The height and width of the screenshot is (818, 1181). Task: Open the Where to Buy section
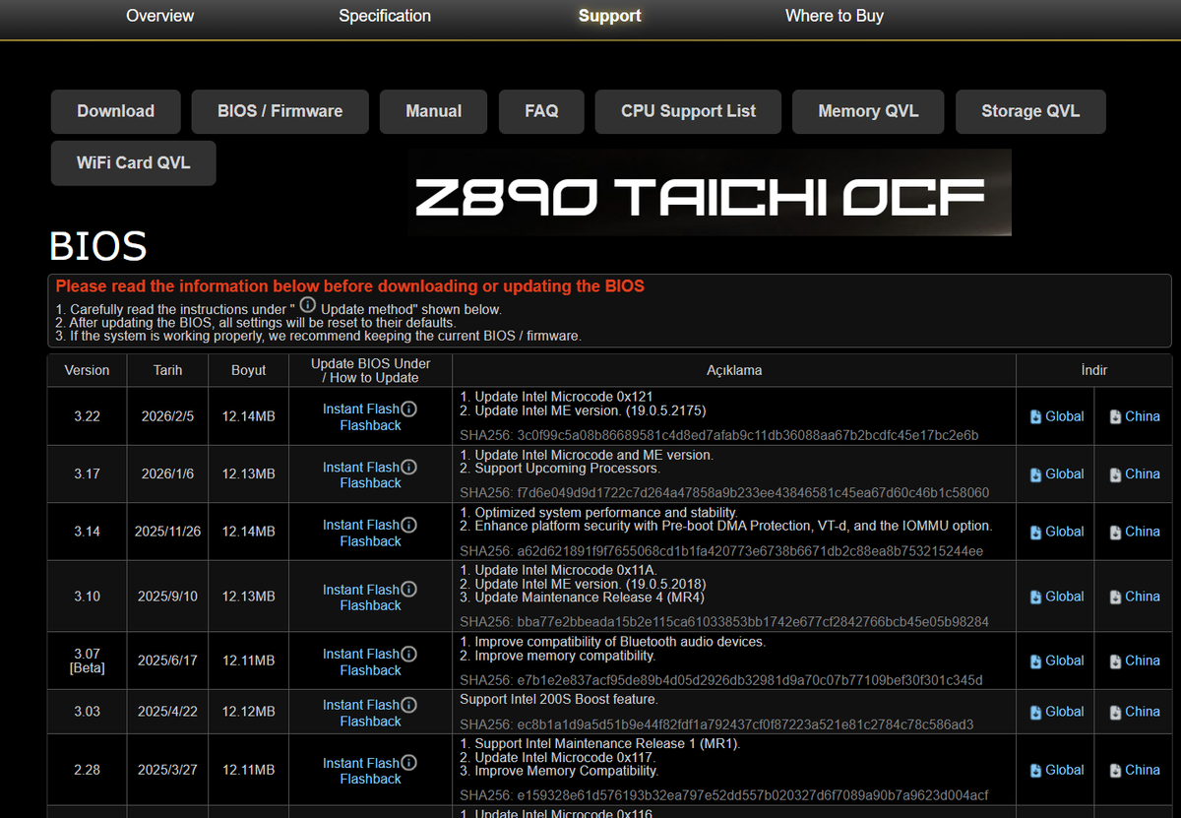point(834,16)
